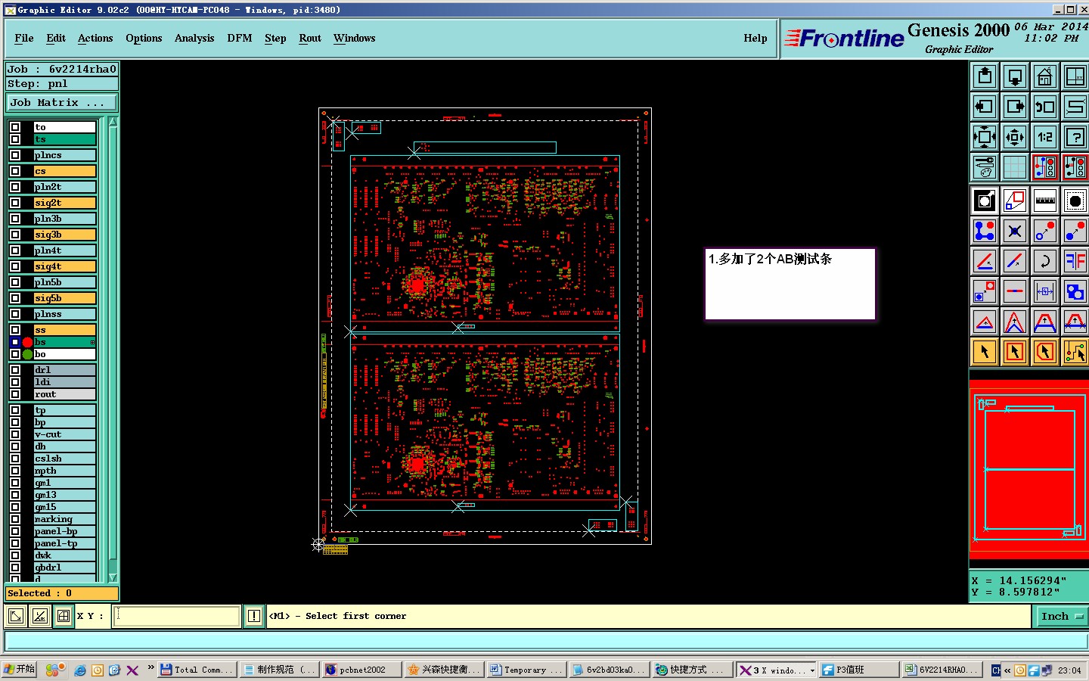Viewport: 1089px width, 681px height.
Task: Click the exclamation mark icon beside XY field
Action: pos(254,616)
